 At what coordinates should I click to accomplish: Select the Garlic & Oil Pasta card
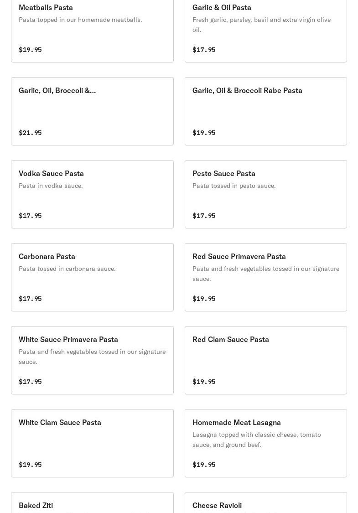point(222,8)
